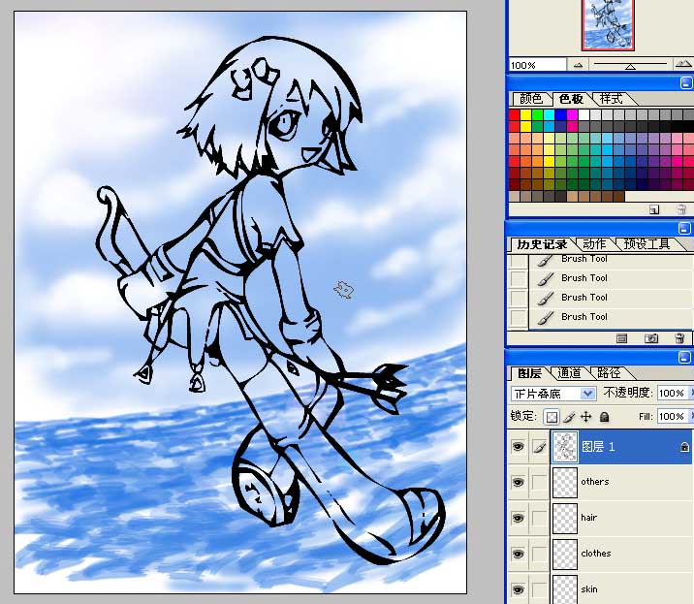Viewport: 694px width, 604px height.
Task: Toggle lock image pixels brush button
Action: 570,417
